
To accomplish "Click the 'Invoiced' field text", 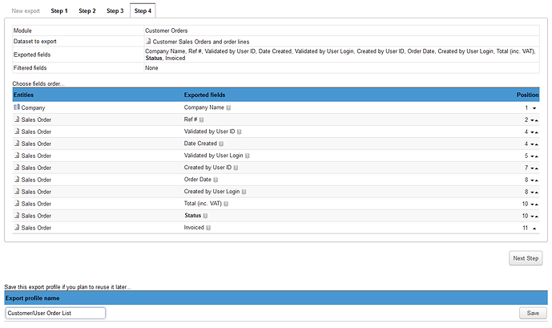I will [x=194, y=227].
